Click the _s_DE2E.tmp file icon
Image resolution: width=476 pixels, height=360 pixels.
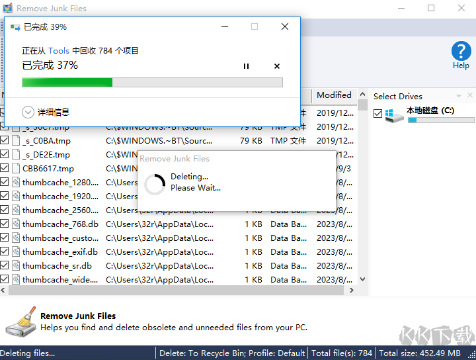(x=16, y=154)
